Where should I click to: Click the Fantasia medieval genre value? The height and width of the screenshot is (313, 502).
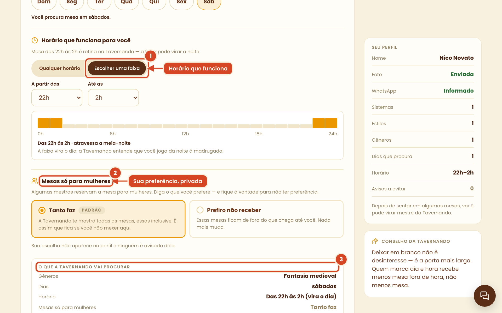point(310,276)
